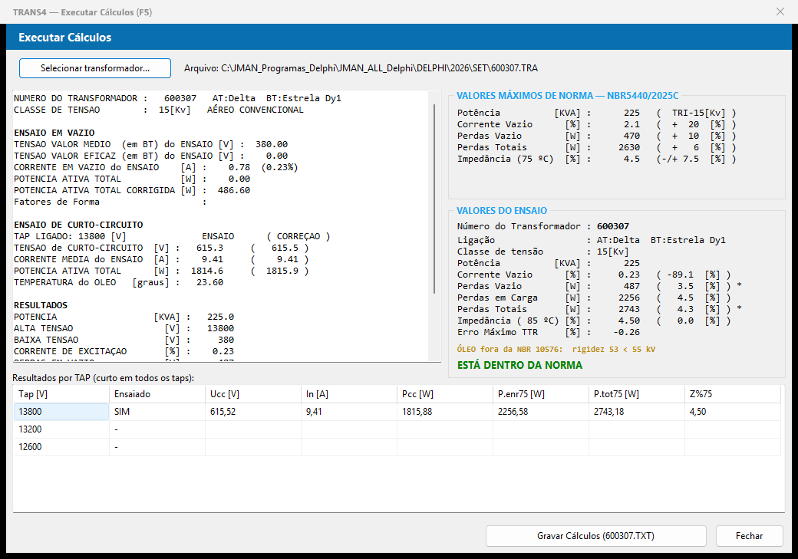Click the 1815,88 cell under Pcc [W]
The image size is (798, 559).
click(445, 412)
